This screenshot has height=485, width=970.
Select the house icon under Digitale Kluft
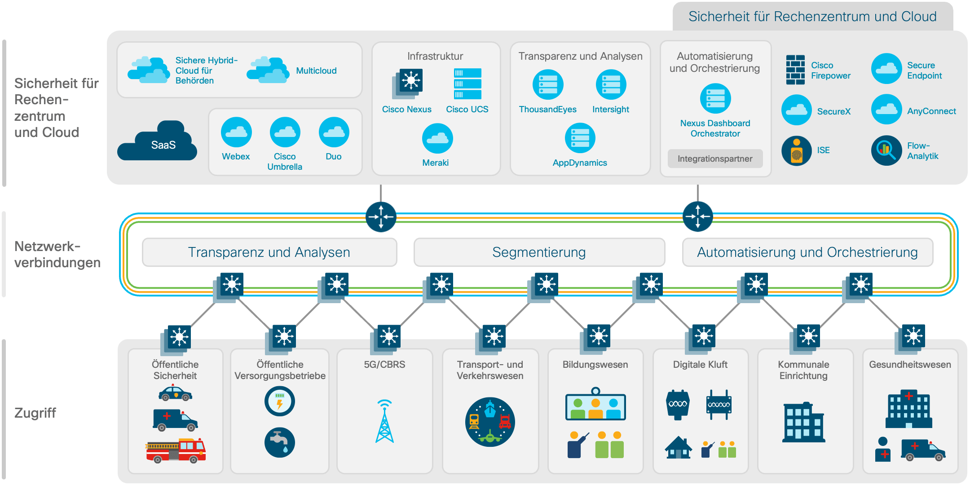coord(679,447)
